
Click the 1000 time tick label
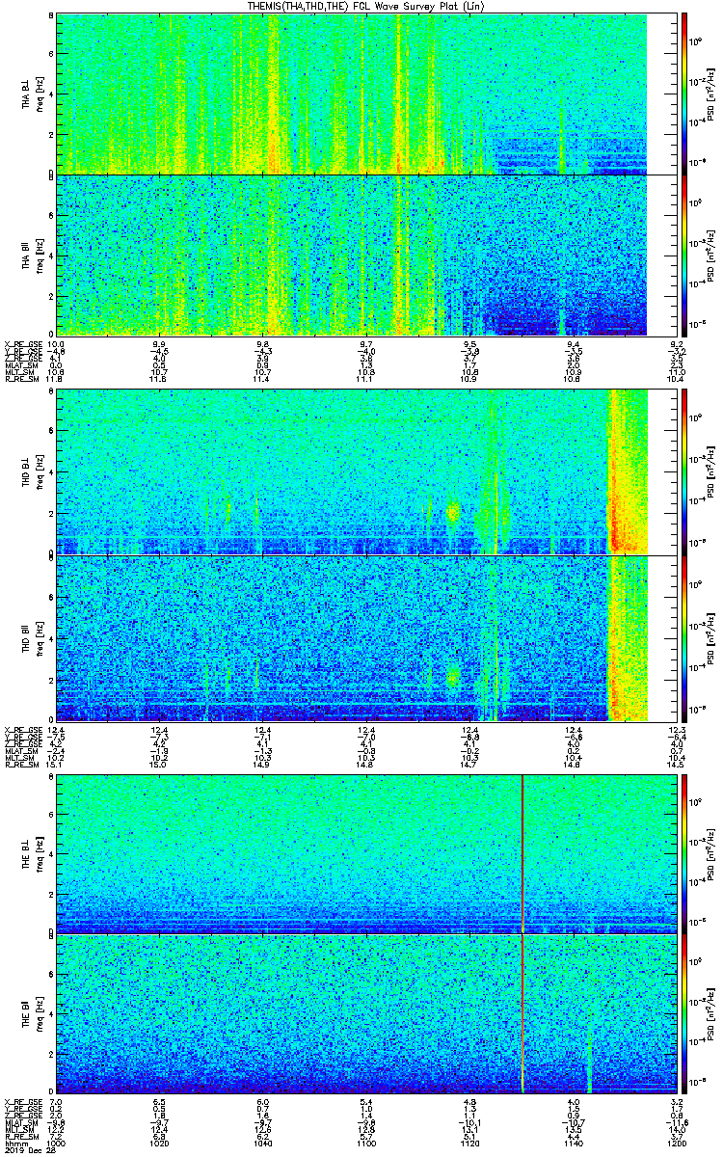tap(57, 1143)
